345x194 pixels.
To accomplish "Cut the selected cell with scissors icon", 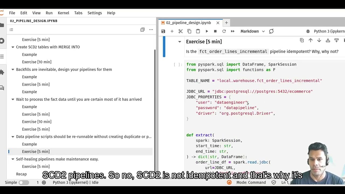I will (x=181, y=31).
